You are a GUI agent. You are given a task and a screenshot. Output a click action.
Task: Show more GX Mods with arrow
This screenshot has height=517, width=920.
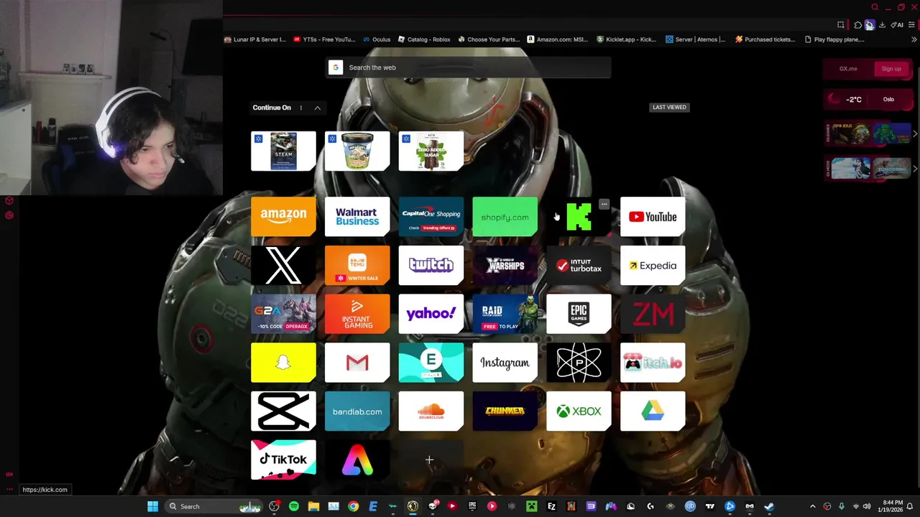[x=914, y=169]
